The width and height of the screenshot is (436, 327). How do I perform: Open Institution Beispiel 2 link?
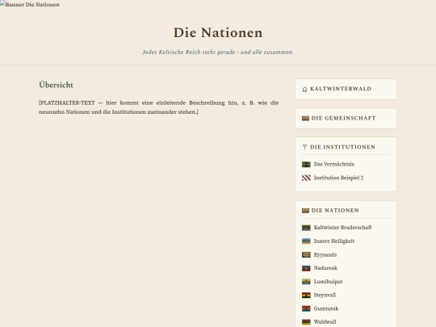tap(338, 178)
